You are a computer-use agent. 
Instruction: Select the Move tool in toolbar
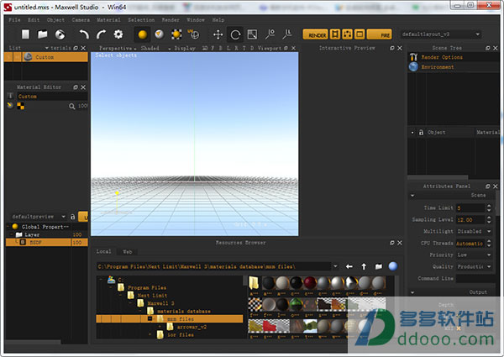(x=218, y=34)
